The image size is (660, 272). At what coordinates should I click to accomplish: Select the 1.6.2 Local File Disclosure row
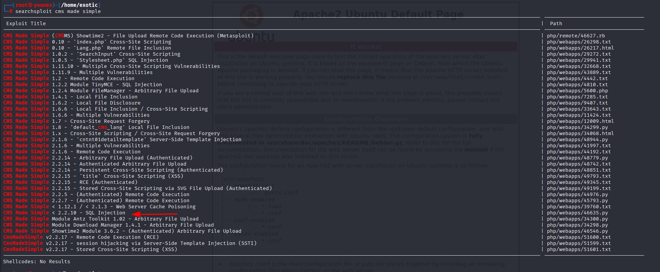pyautogui.click(x=72, y=103)
